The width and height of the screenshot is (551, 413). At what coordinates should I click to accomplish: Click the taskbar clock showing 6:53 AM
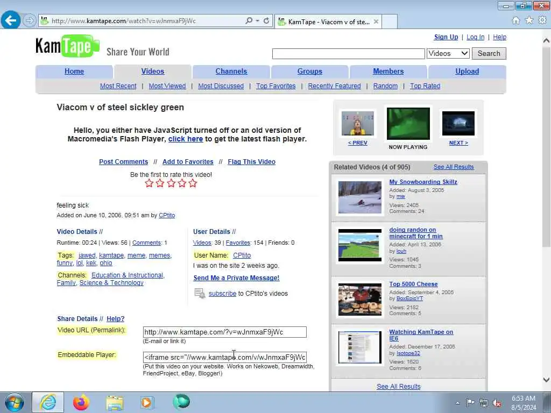[524, 403]
